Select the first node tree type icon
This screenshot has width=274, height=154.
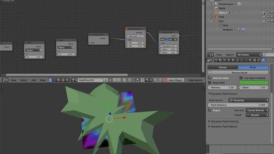click(50, 80)
